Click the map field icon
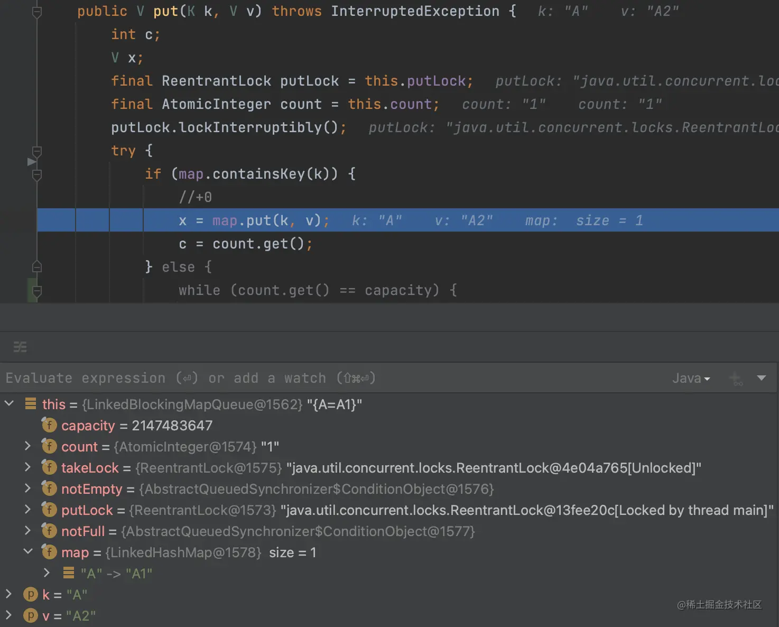 point(49,552)
